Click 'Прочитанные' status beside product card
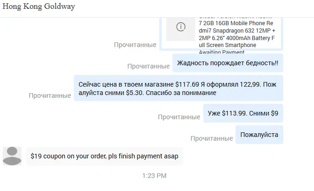The image size is (314, 191). 135,45
